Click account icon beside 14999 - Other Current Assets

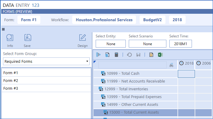pyautogui.click(x=103, y=104)
